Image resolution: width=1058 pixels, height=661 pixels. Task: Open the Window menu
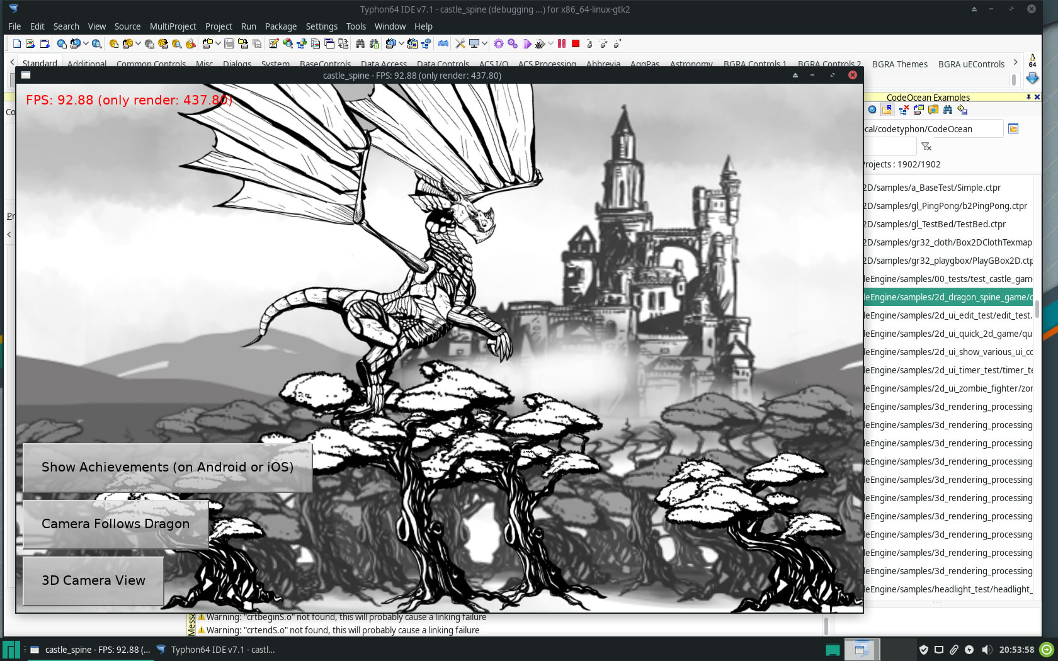click(x=390, y=26)
